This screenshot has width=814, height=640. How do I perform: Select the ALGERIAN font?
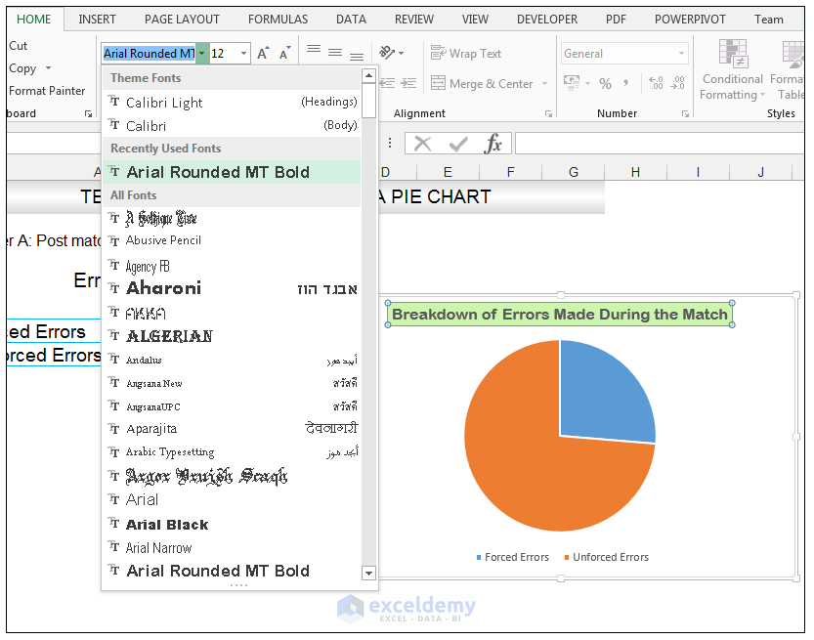(232, 336)
